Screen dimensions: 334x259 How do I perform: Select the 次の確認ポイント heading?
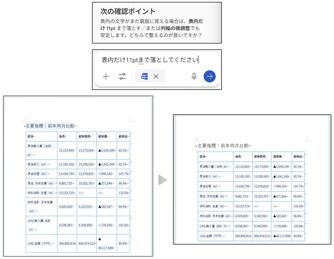(x=128, y=11)
